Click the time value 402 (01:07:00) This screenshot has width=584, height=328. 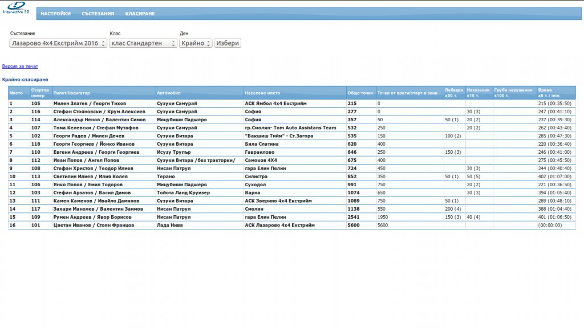click(x=554, y=177)
